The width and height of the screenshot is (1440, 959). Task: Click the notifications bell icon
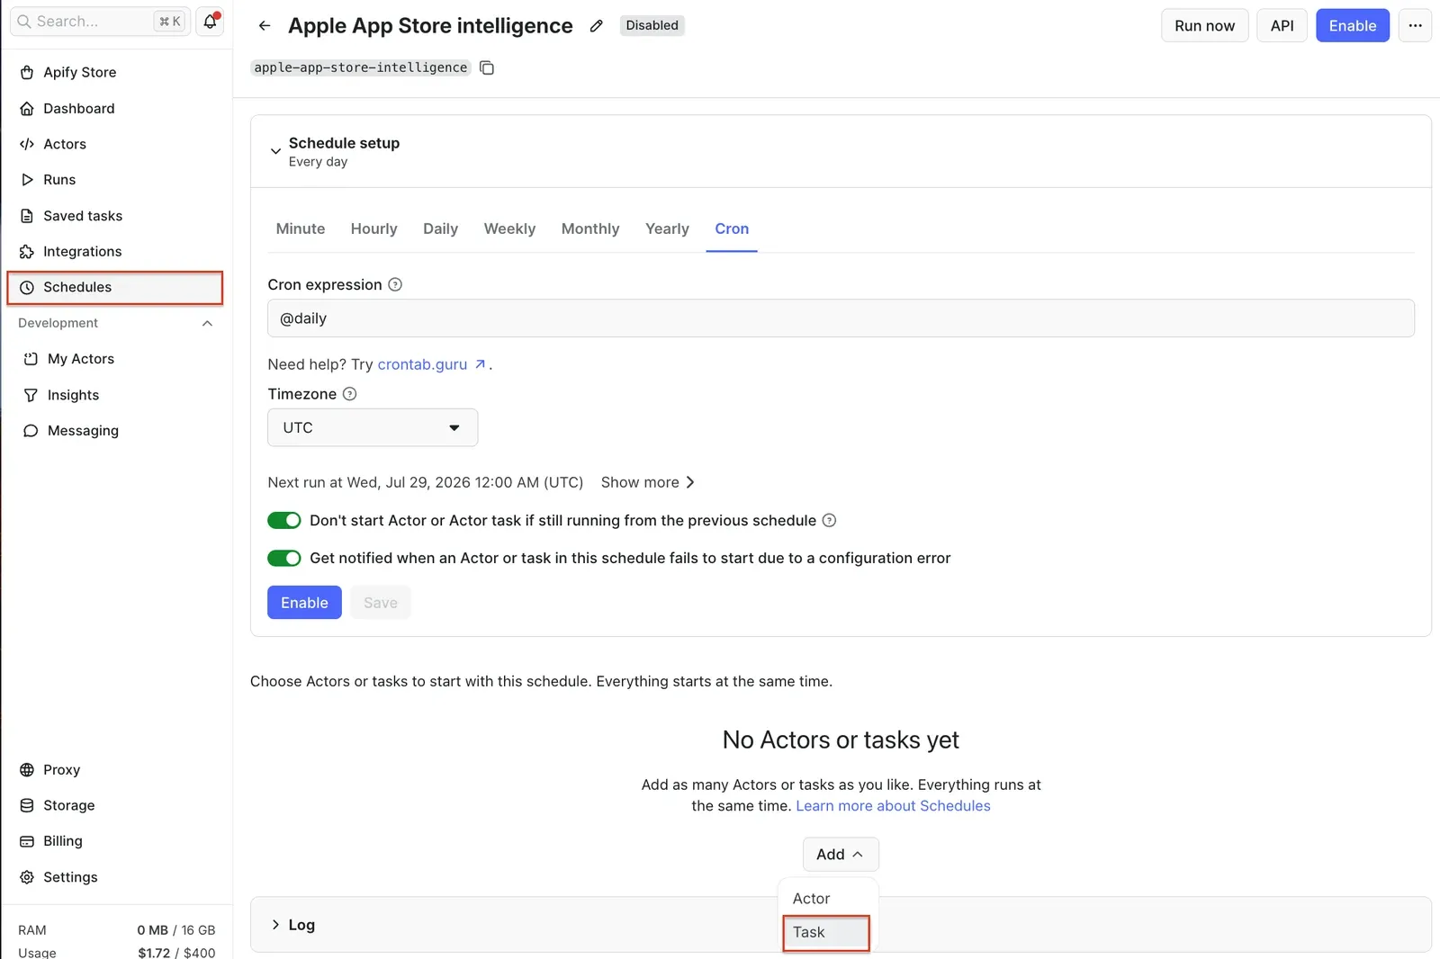pos(210,22)
